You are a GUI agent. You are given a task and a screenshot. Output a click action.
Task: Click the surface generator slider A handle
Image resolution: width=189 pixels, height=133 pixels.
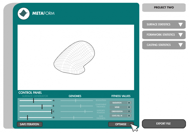pos(33,101)
